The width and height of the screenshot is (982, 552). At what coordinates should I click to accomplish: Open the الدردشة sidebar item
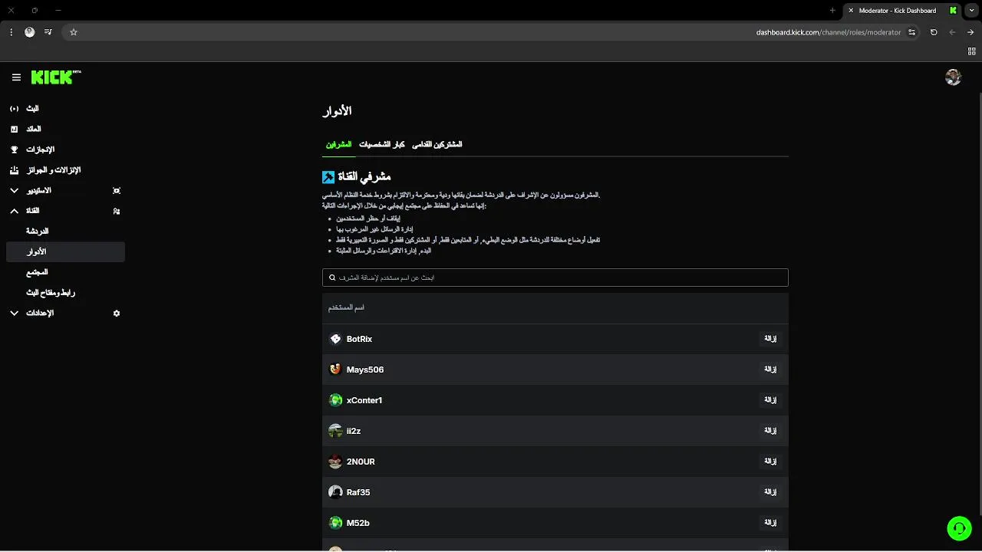65,232
